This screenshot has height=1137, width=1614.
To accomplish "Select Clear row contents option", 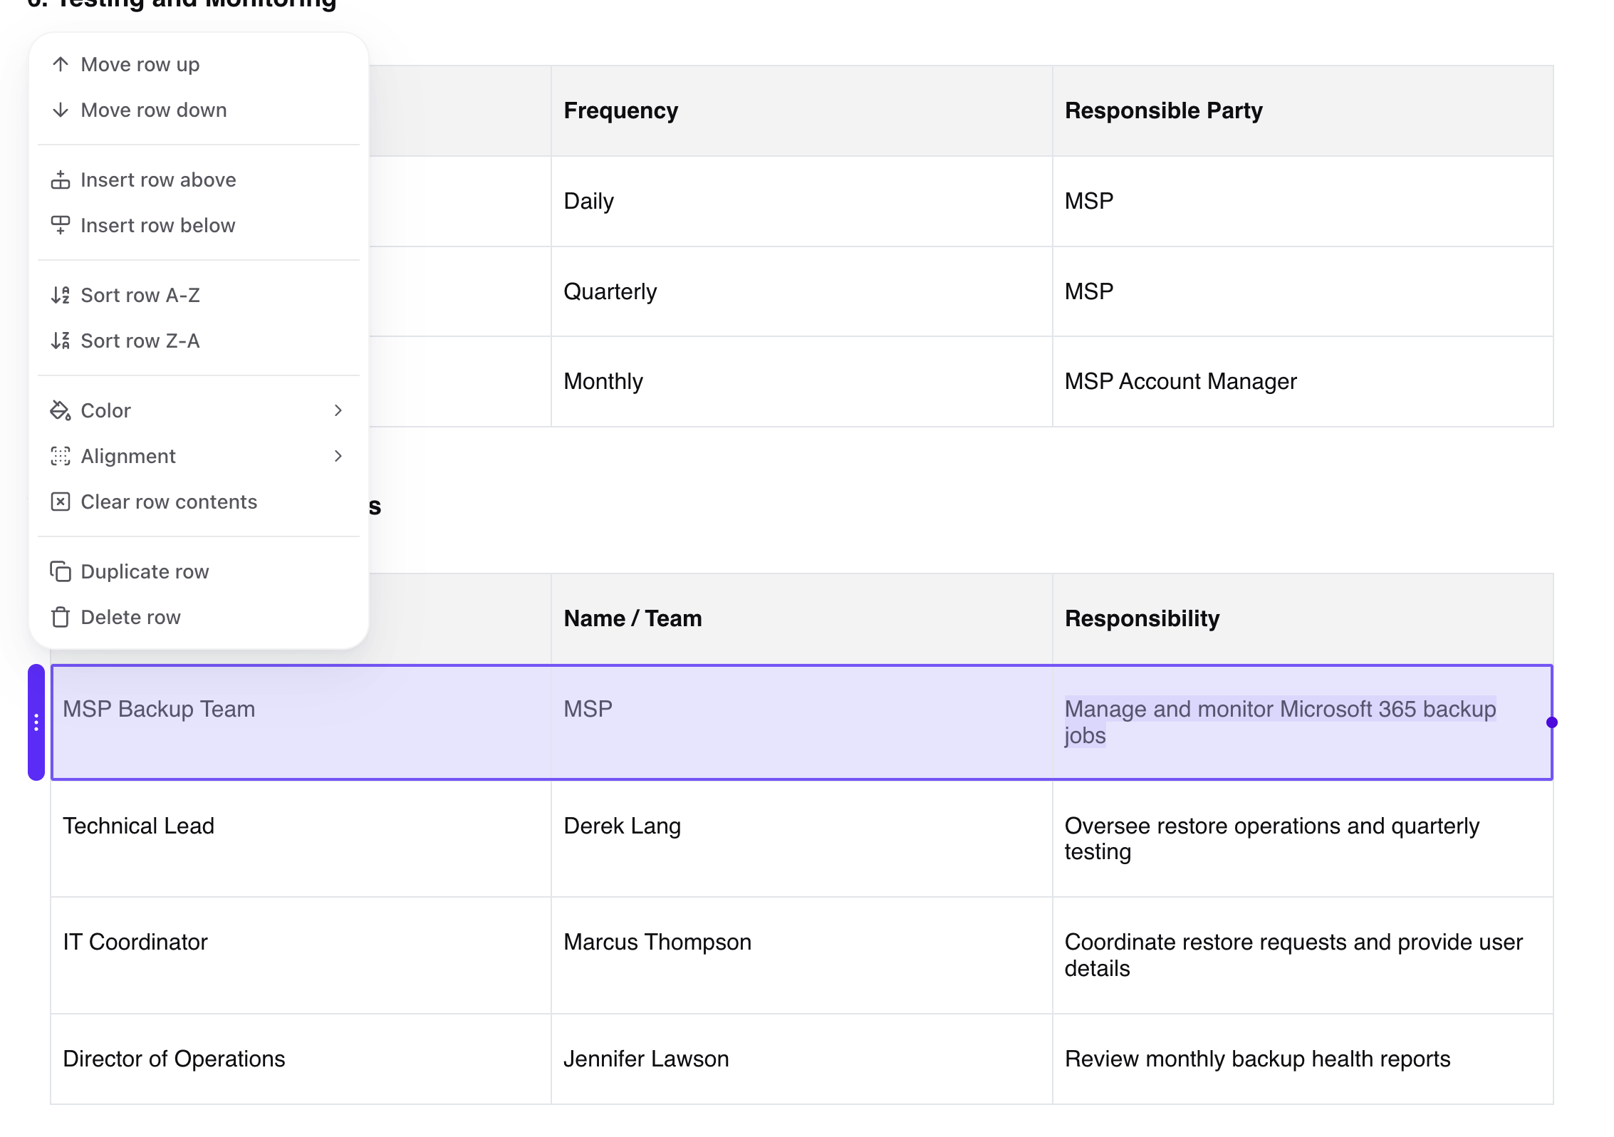I will (199, 502).
